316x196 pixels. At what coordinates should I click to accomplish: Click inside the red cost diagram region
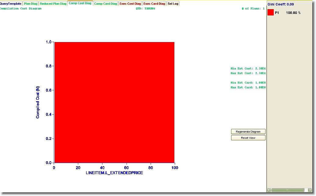114,102
